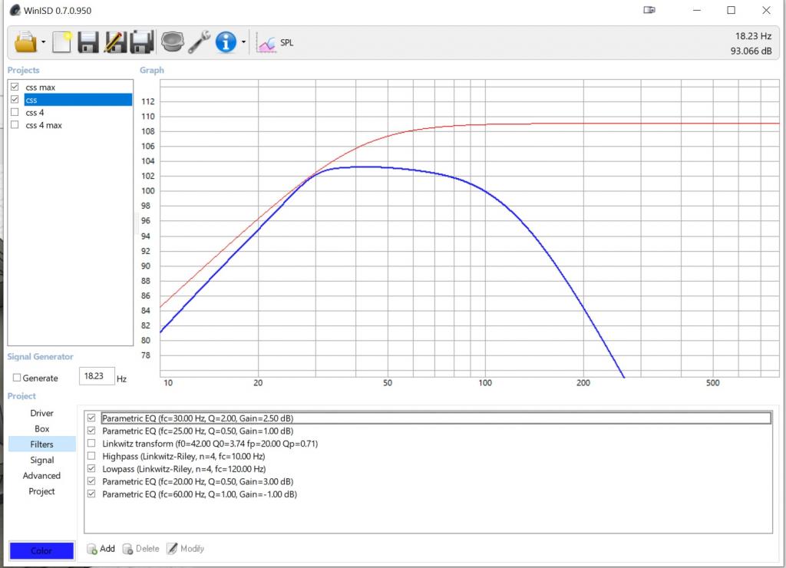Select the Parametric EQ Gain=-1.00 dB filter text
Viewport: 786px width, 568px height.
click(x=200, y=494)
